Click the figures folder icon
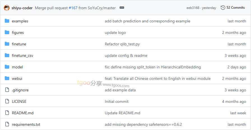This screenshot has height=130, width=251. click(7, 32)
